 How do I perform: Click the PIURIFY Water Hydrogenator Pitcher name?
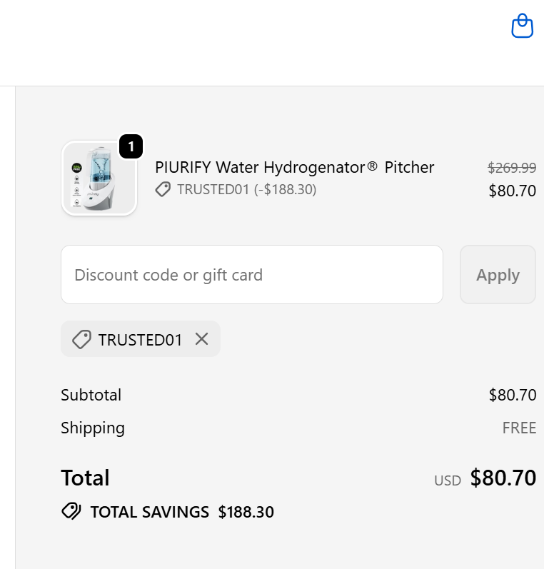point(294,167)
